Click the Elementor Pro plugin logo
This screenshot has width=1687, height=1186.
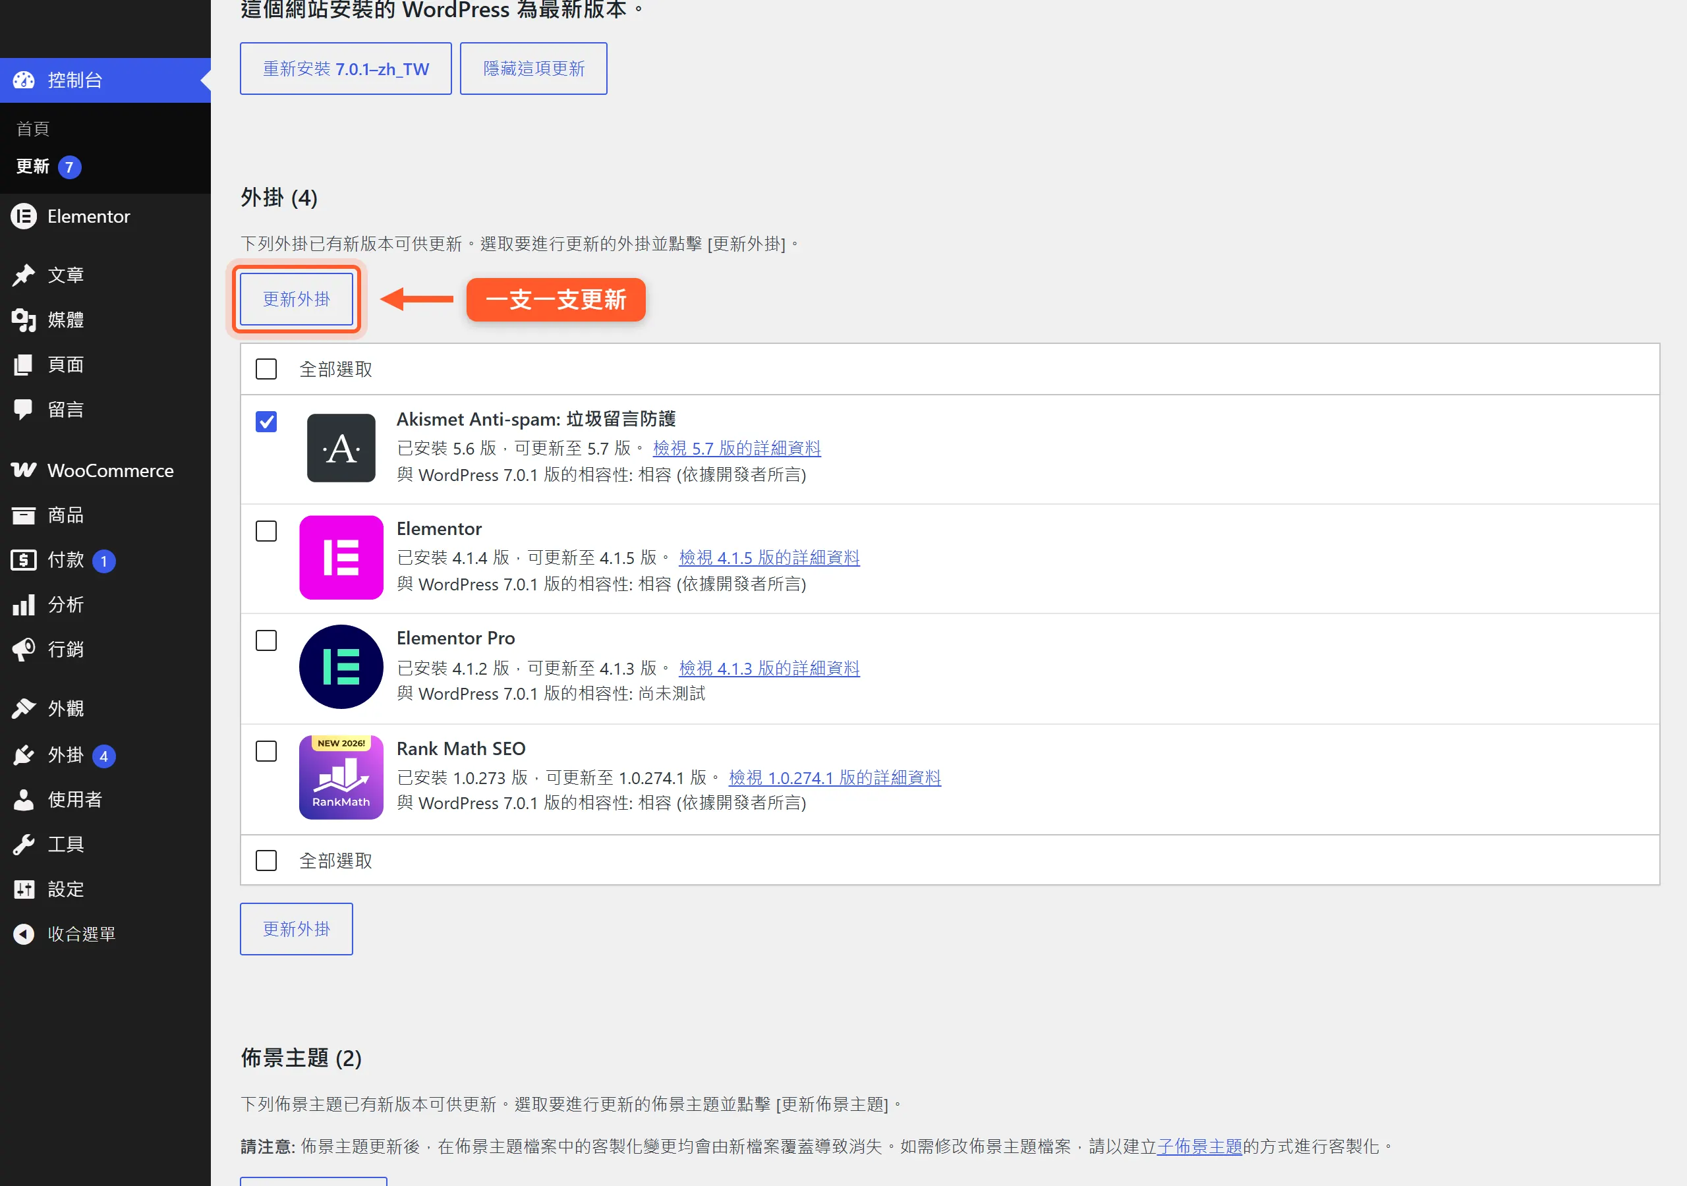pyautogui.click(x=341, y=667)
